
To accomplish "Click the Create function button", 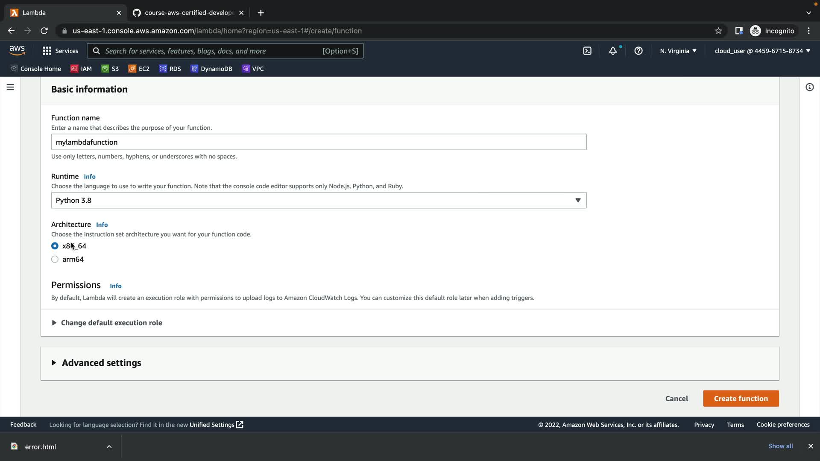I will (x=741, y=398).
